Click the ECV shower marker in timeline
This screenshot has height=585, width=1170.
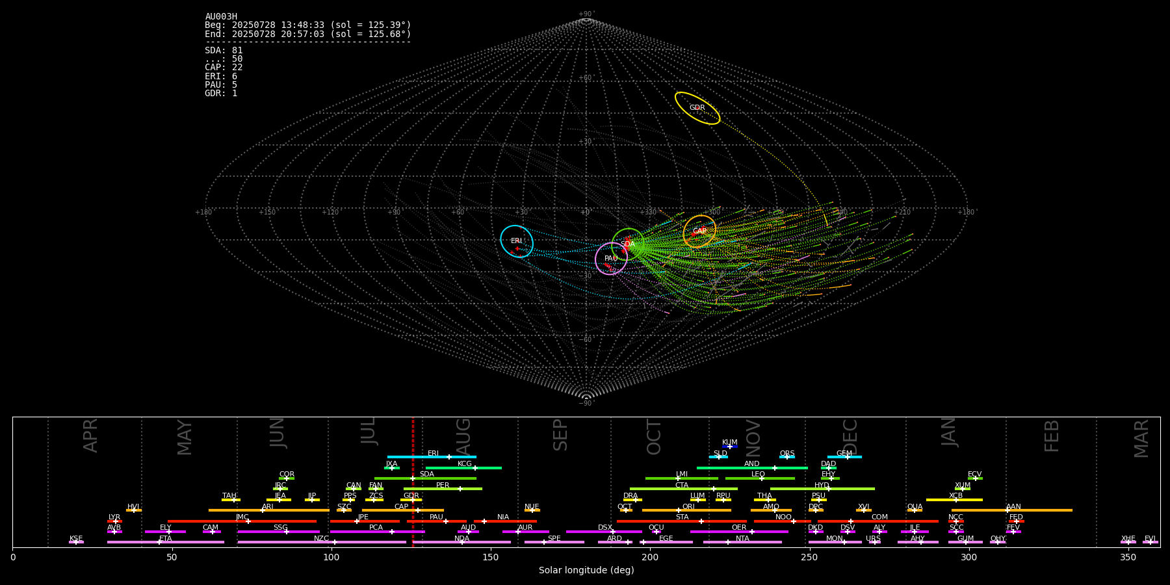tap(975, 478)
